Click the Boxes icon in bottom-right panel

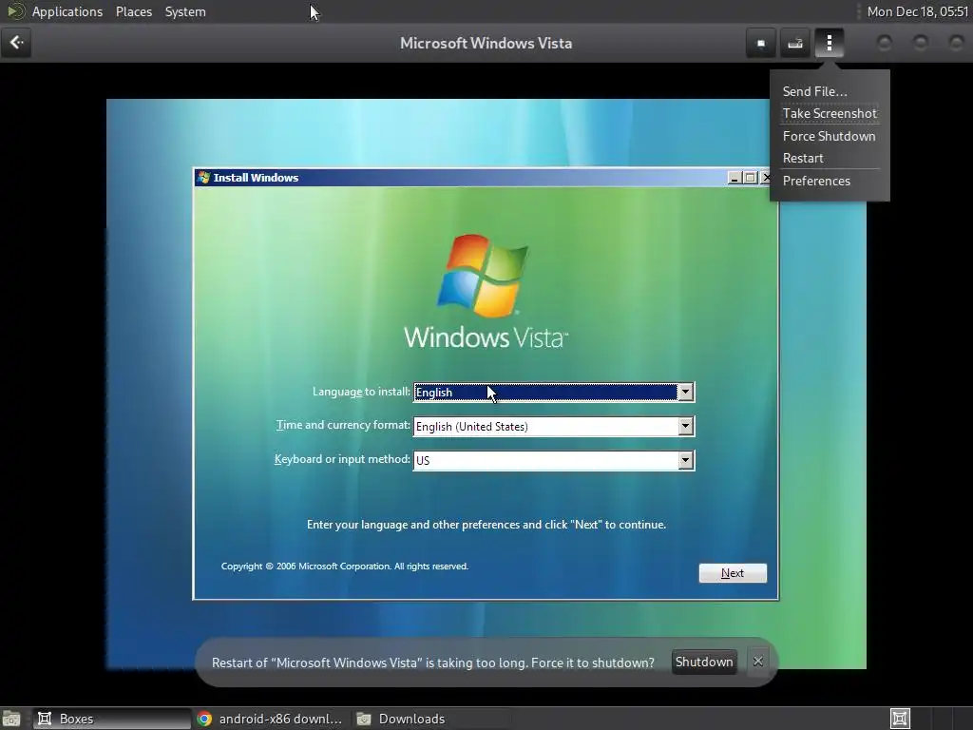pos(901,719)
